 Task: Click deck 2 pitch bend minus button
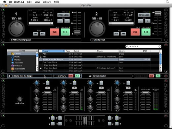click(x=141, y=21)
